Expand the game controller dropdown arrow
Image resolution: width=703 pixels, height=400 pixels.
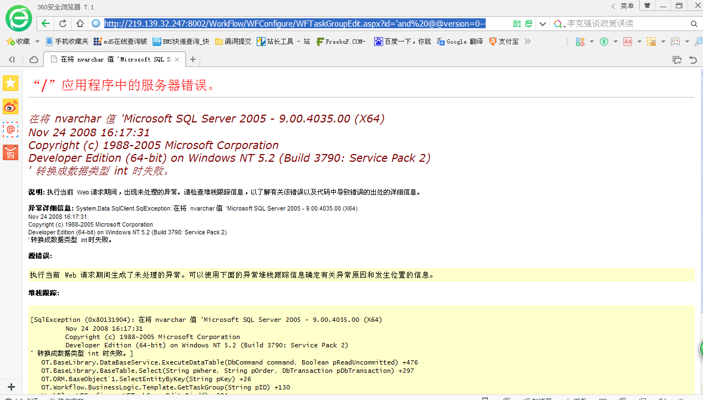click(687, 42)
